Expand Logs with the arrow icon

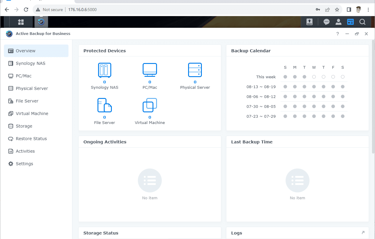coord(363,232)
